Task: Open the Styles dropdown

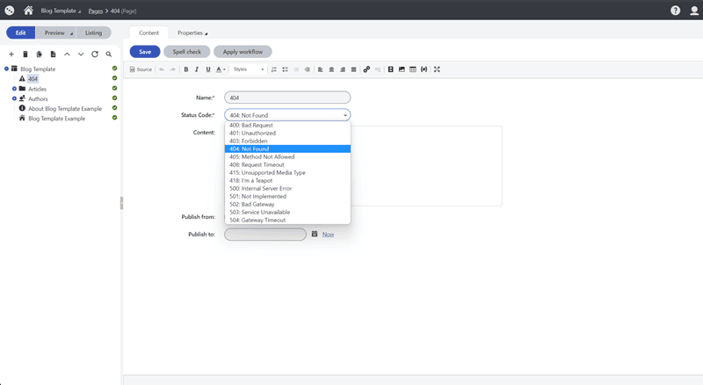Action: [x=249, y=69]
